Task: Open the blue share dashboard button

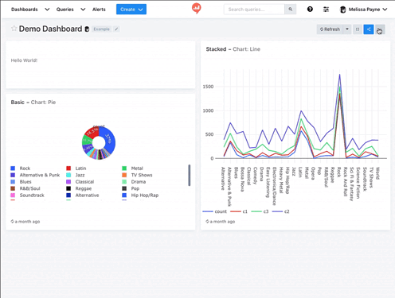Action: point(369,29)
